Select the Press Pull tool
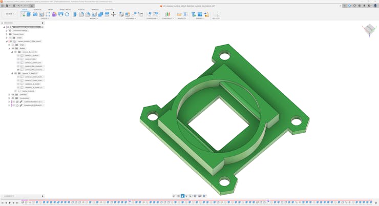379x206 pixels. tap(75, 14)
